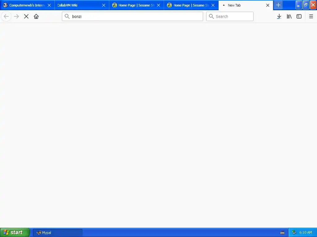Image resolution: width=317 pixels, height=237 pixels.
Task: Minimize the Mypal browser window
Action: (x=299, y=5)
